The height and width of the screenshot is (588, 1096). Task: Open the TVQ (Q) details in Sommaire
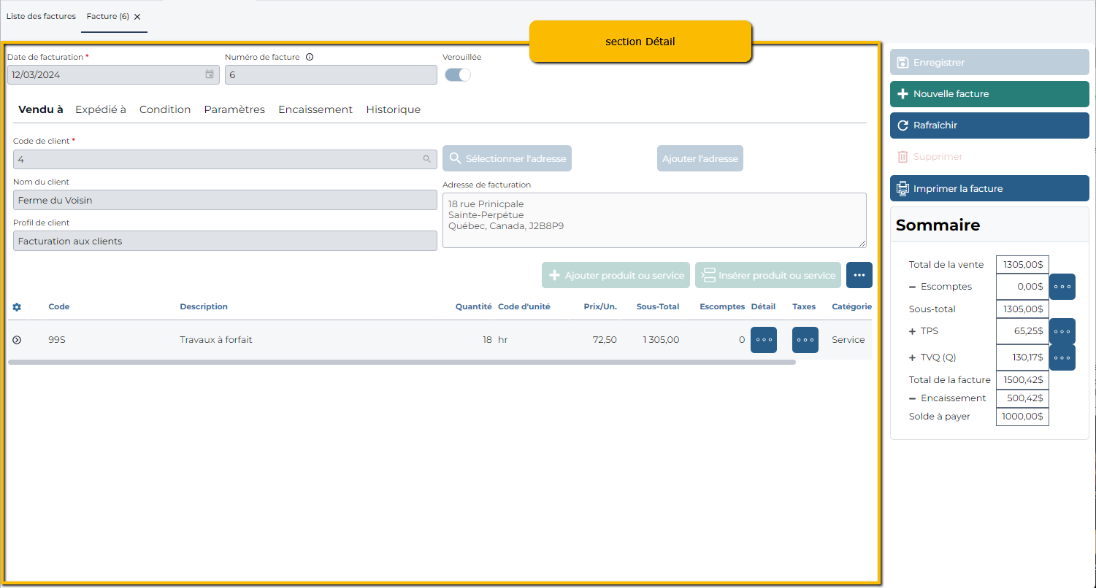1062,357
